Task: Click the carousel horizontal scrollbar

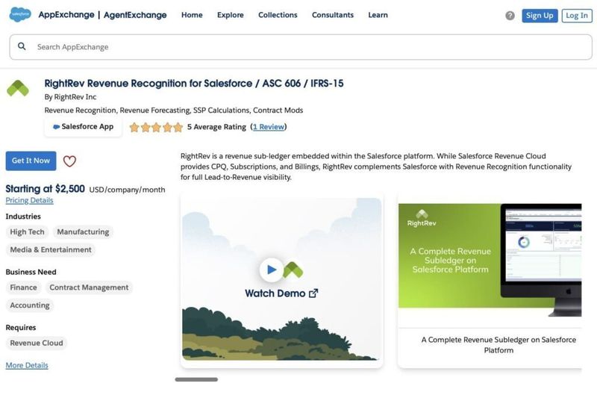Action: pos(196,379)
